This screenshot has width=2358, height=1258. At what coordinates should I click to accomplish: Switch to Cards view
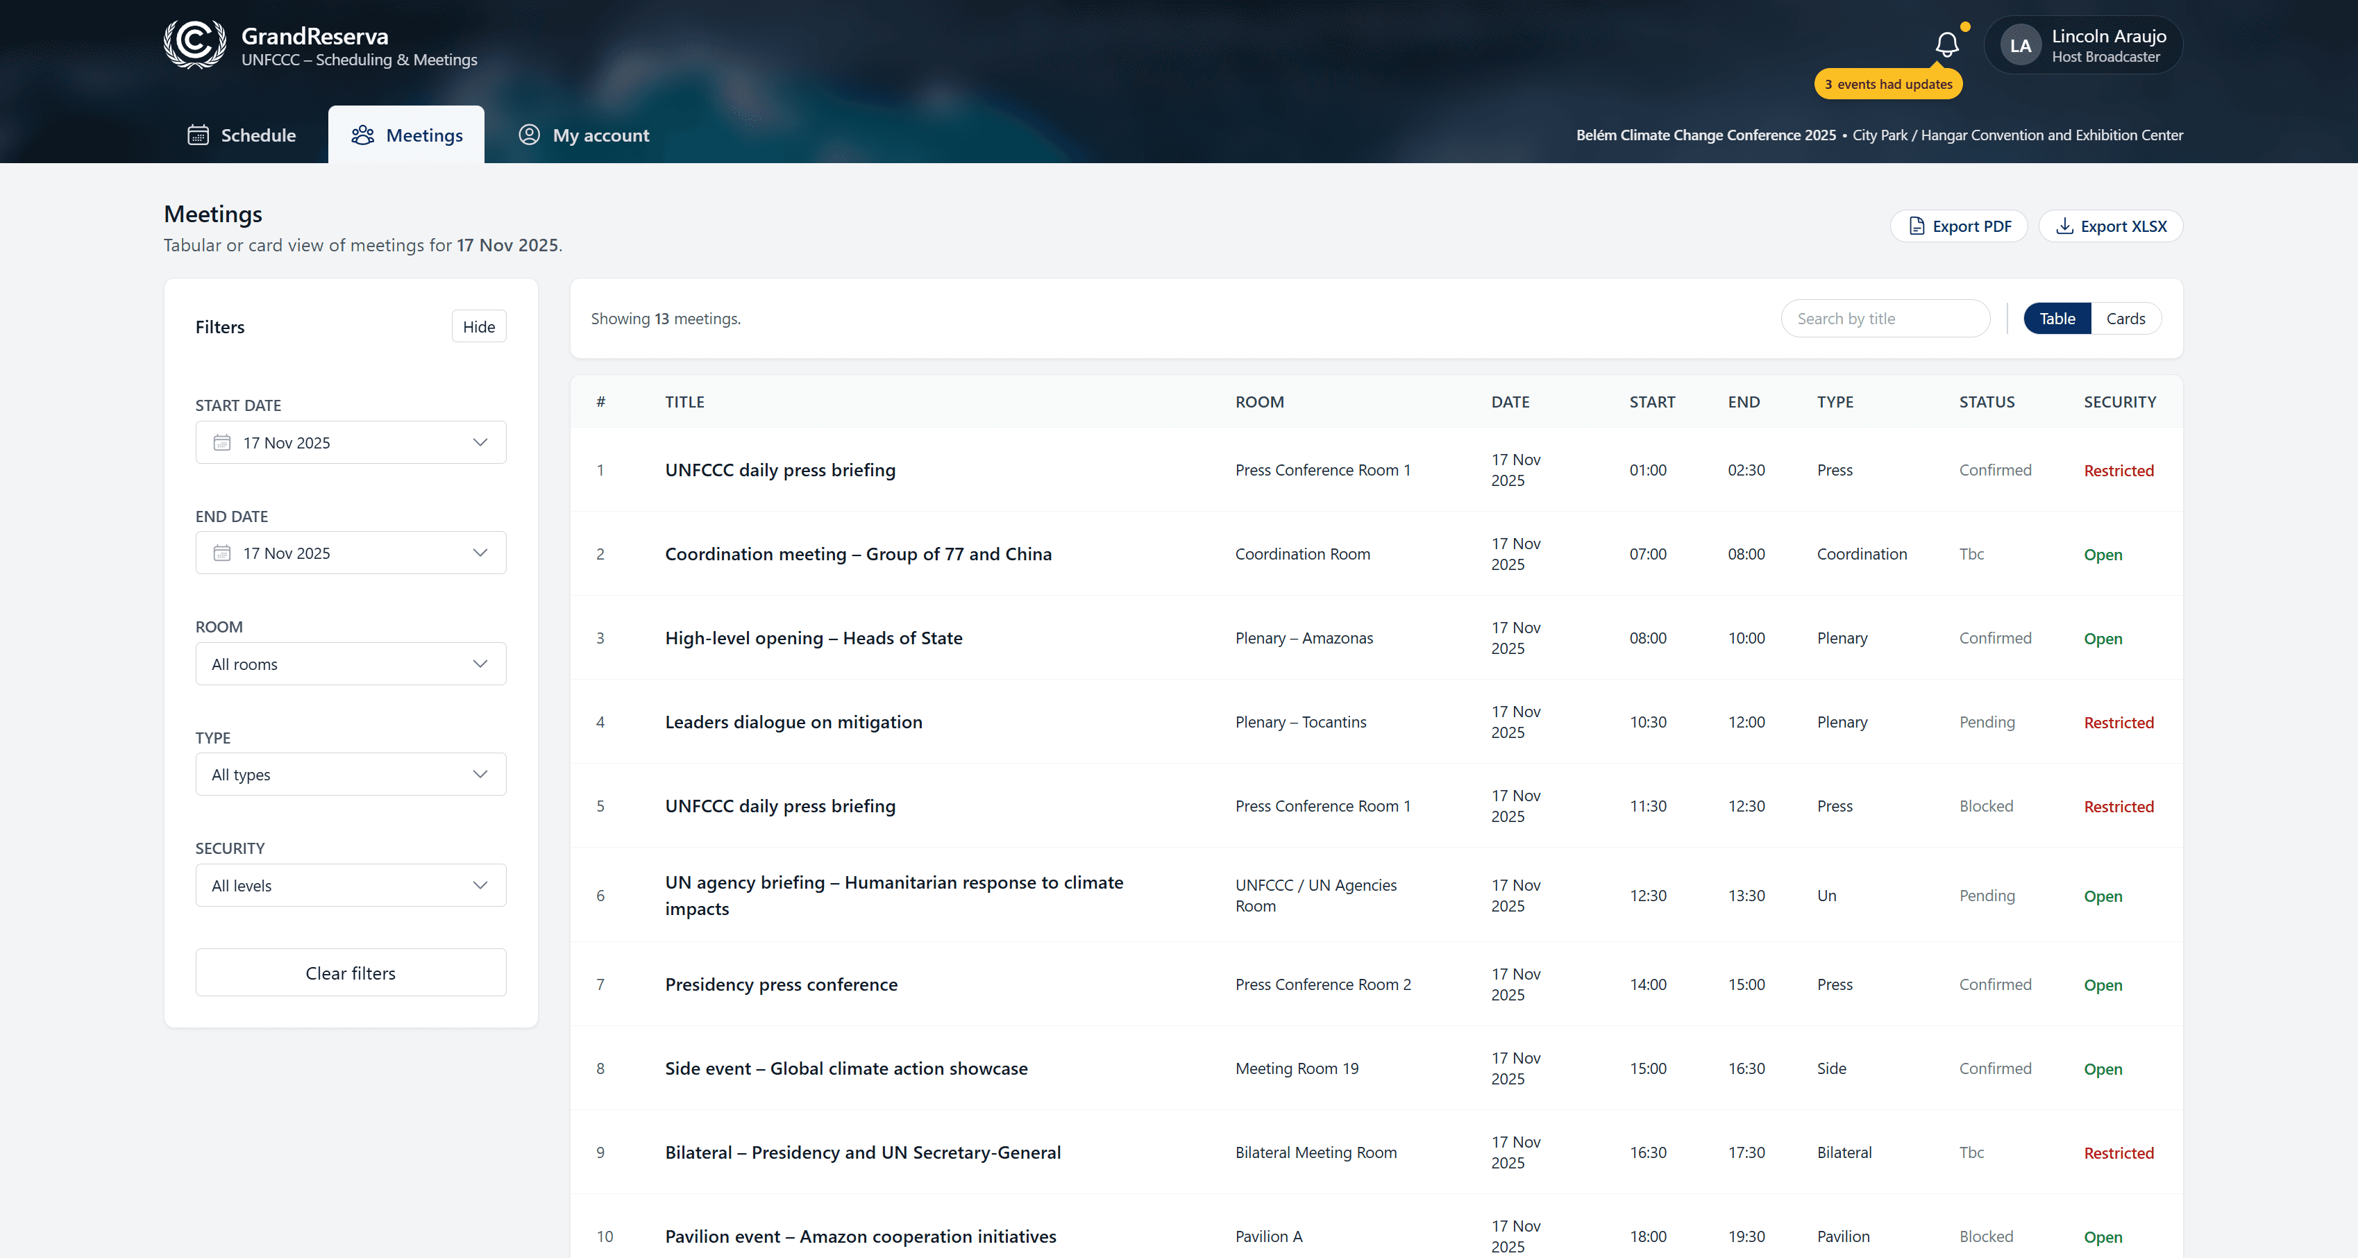click(x=2125, y=319)
